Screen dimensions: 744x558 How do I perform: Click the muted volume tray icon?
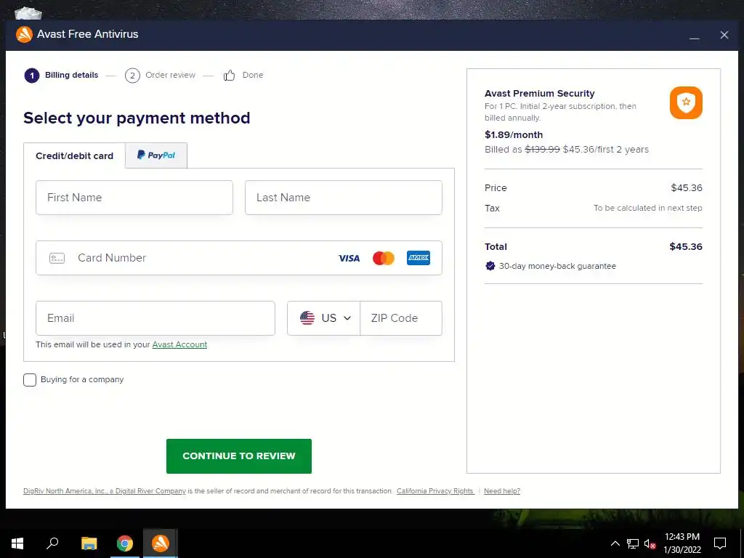(650, 543)
